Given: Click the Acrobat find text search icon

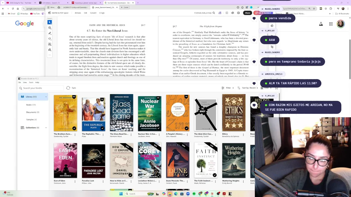Looking at the screenshot, I should point(214,13).
